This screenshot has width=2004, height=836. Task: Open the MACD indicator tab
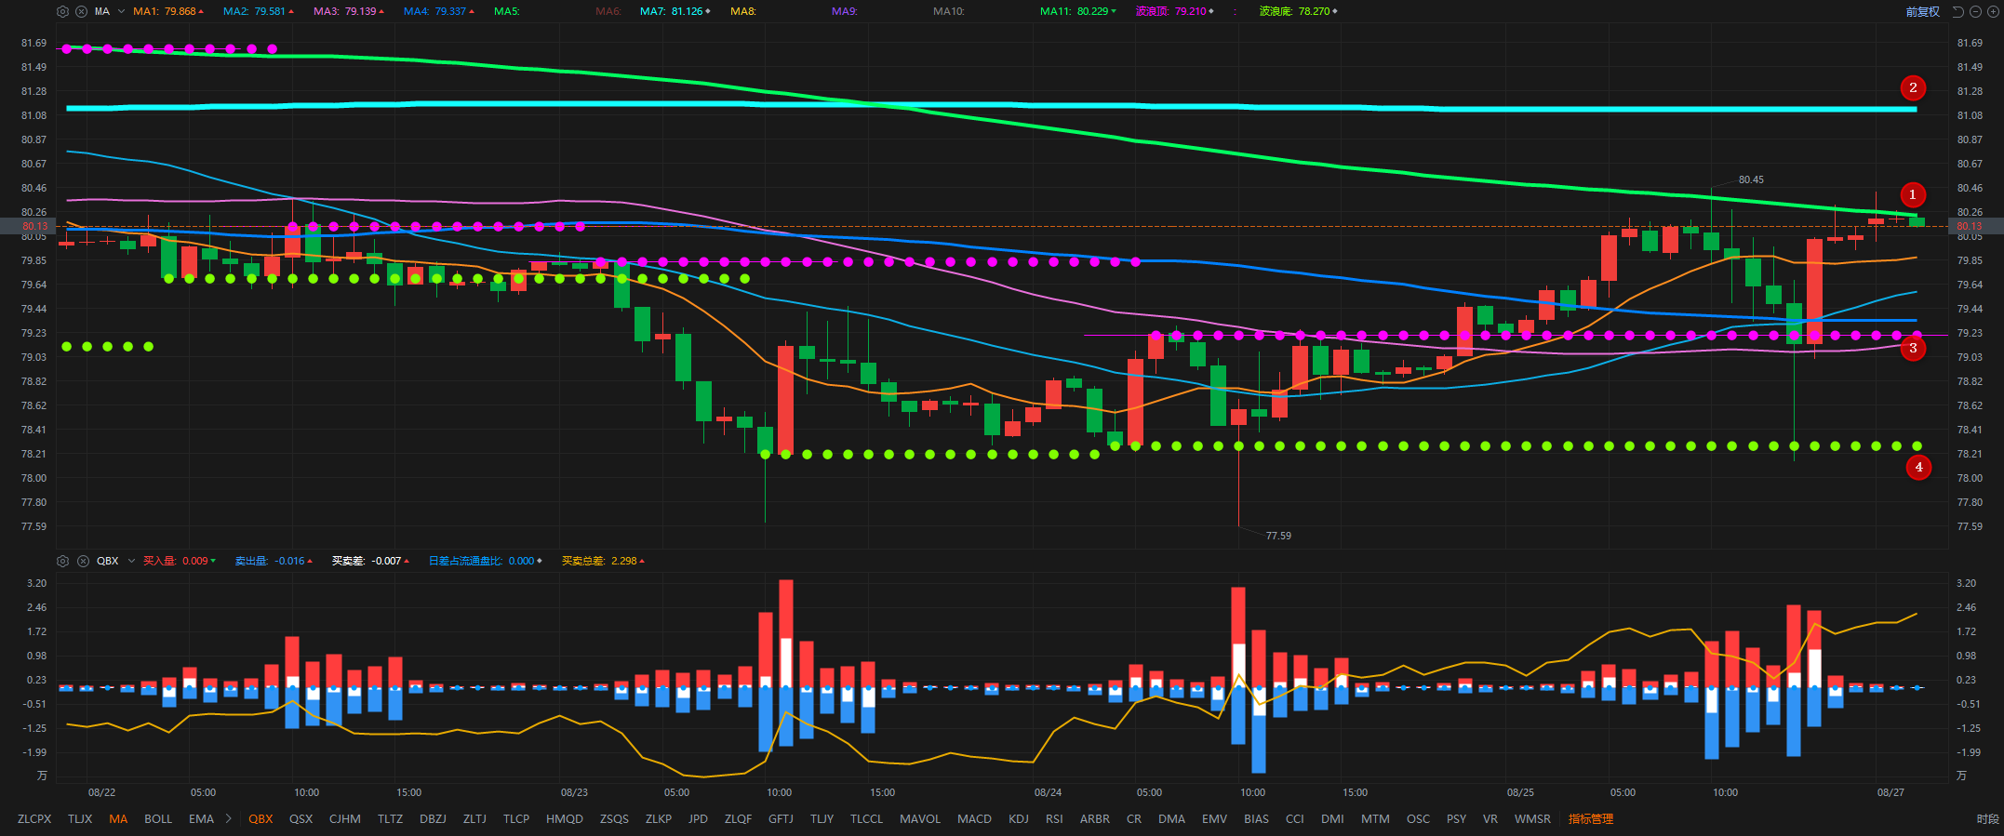pyautogui.click(x=974, y=818)
